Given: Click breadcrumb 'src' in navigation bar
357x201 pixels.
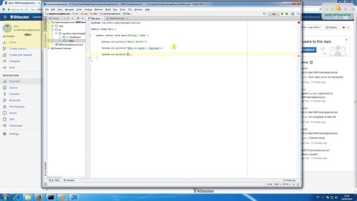Looking at the screenshot, I should (76, 14).
